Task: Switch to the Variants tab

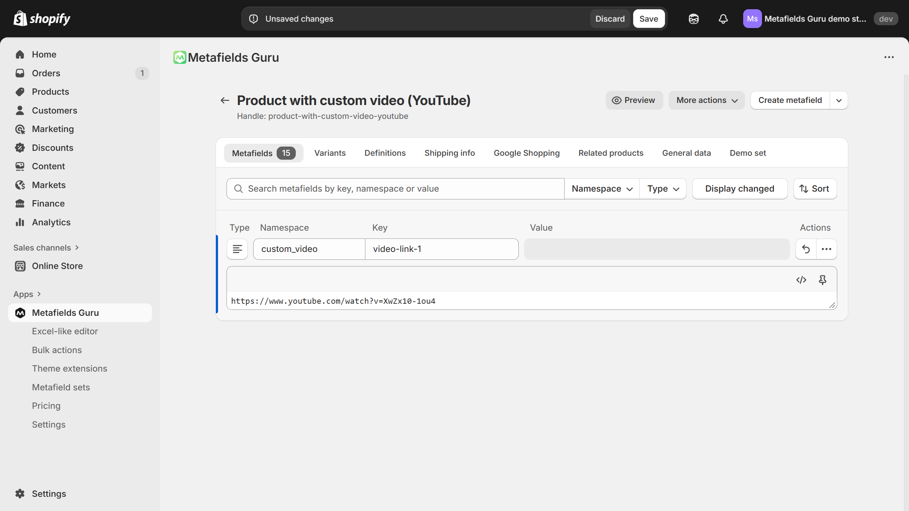Action: (x=330, y=153)
